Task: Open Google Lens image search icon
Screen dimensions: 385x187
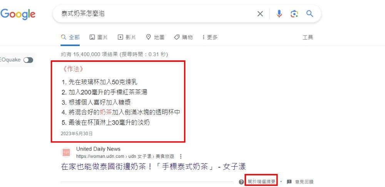Action: (x=294, y=14)
